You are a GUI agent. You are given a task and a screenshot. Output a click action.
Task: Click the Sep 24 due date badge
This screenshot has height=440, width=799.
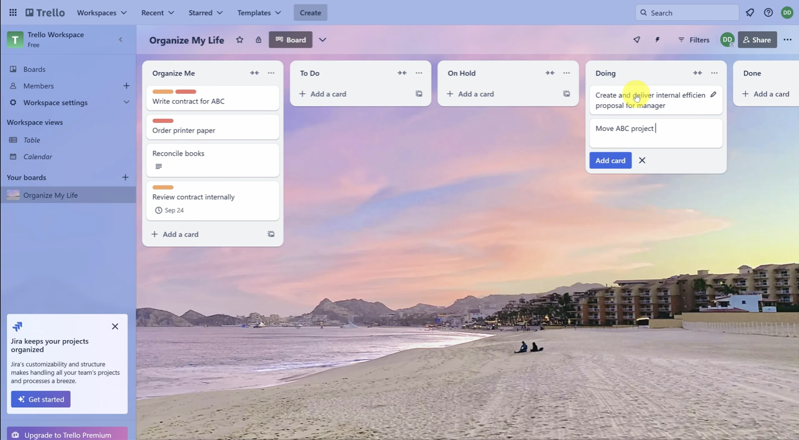coord(169,210)
